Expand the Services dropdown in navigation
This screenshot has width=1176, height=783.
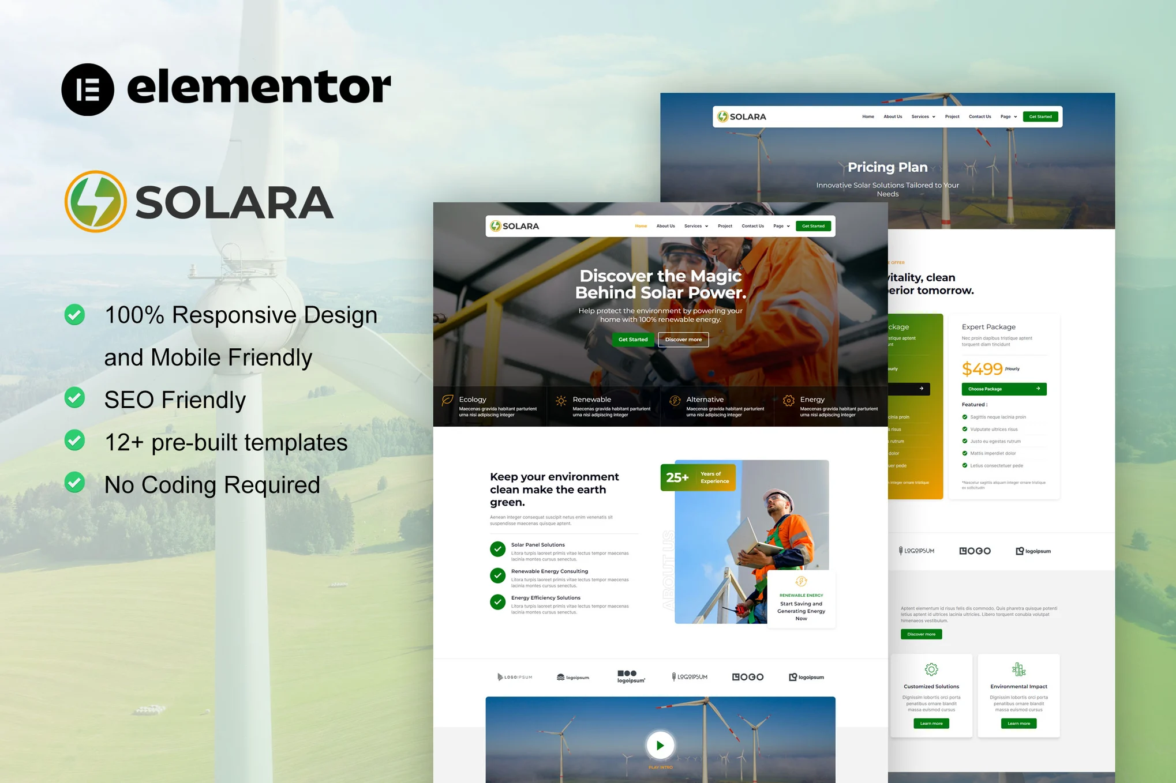[695, 225]
